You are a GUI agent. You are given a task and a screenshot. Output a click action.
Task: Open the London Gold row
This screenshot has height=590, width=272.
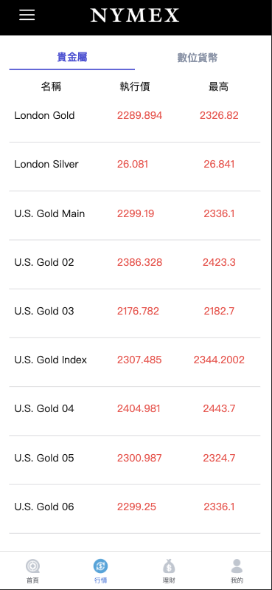point(134,118)
